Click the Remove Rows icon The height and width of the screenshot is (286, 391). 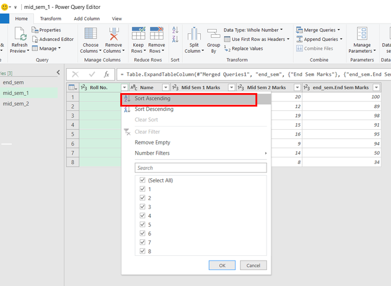(x=156, y=33)
